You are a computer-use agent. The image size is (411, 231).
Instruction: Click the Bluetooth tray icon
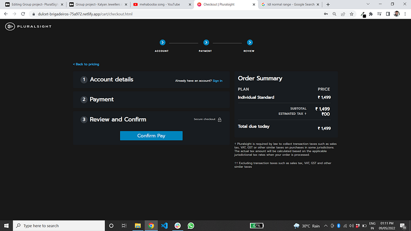[338, 226]
